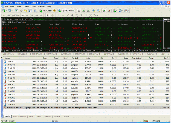Open the Charts menu
Image resolution: width=171 pixels, height=123 pixels.
point(26,7)
